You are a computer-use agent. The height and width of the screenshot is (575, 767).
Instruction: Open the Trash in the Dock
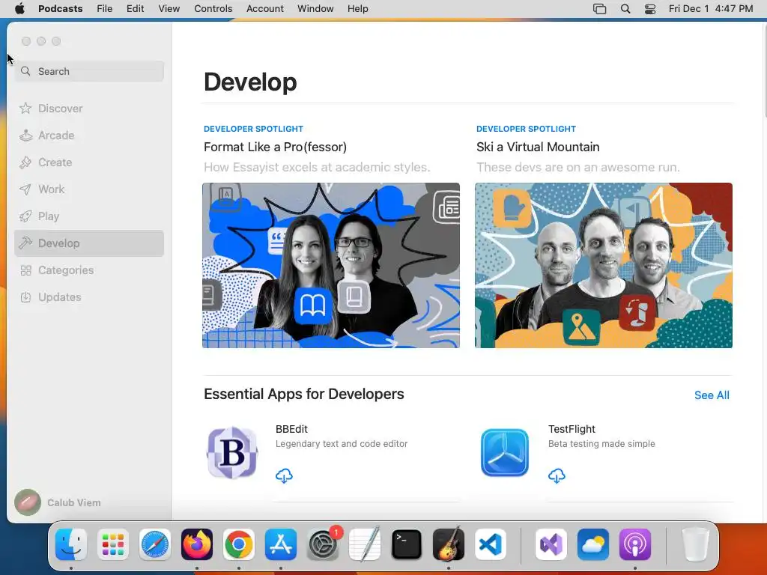pyautogui.click(x=695, y=544)
